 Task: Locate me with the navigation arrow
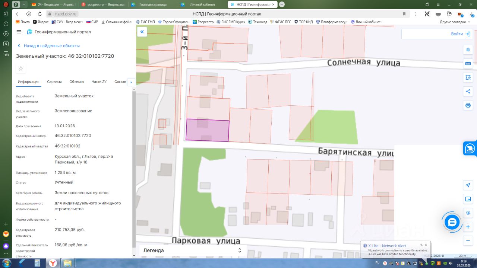pos(468,185)
